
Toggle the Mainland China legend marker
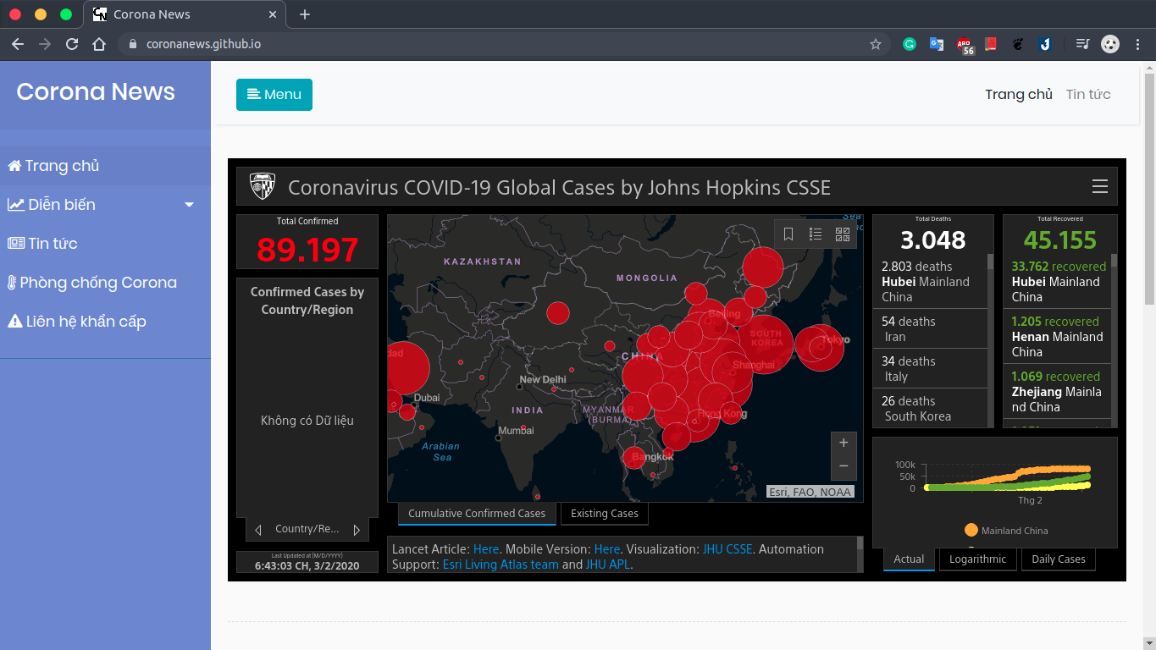971,531
